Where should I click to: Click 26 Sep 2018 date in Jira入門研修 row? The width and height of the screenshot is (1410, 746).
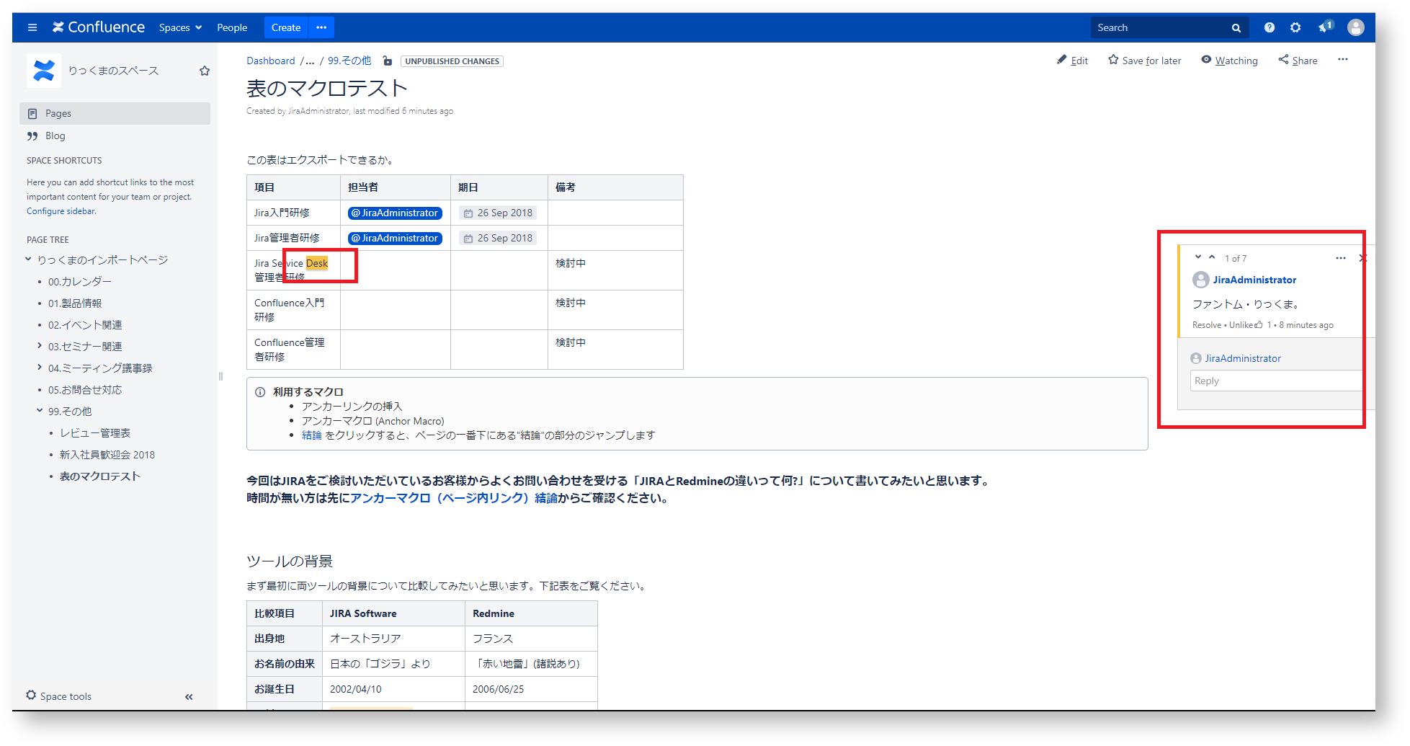498,213
